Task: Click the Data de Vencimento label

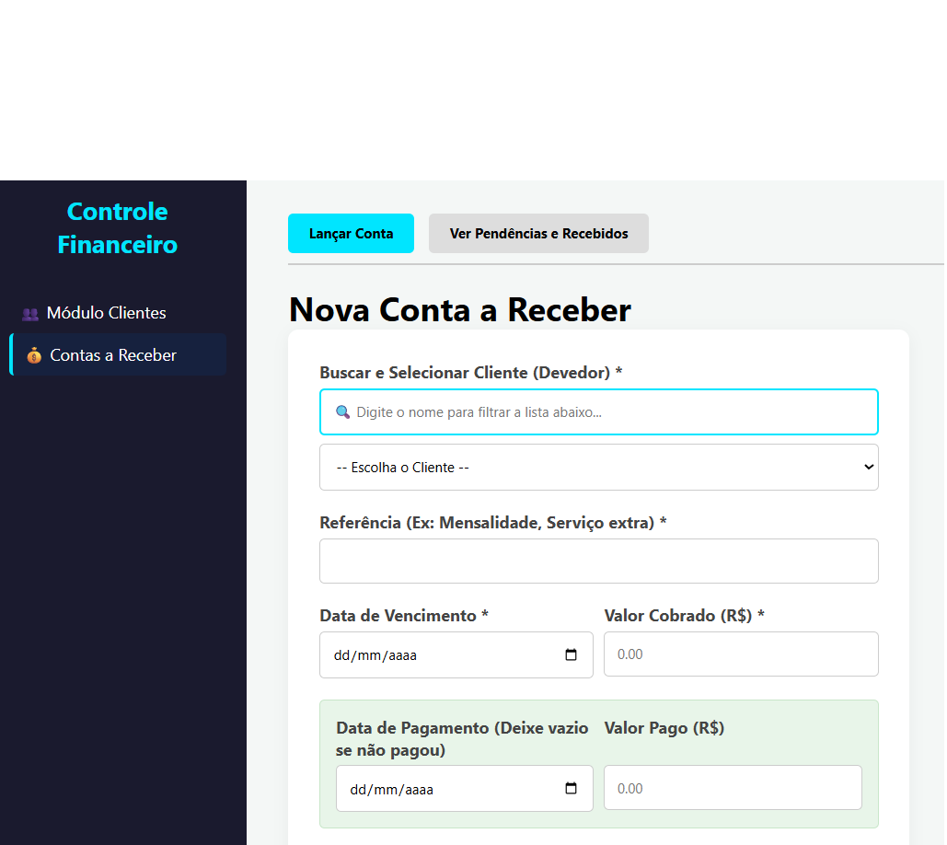Action: point(404,616)
